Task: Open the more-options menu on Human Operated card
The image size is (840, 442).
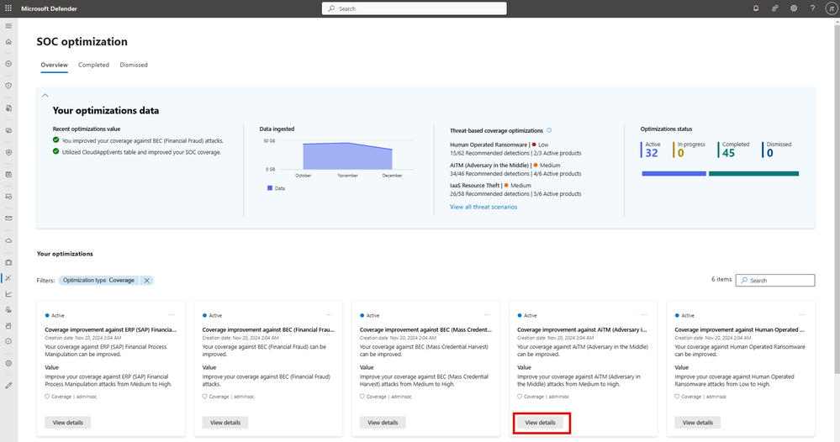Action: (801, 314)
